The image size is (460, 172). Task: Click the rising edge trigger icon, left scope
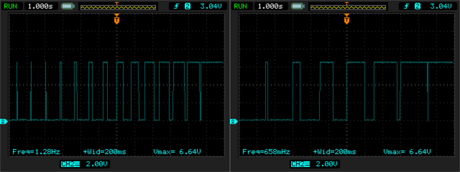coord(177,6)
